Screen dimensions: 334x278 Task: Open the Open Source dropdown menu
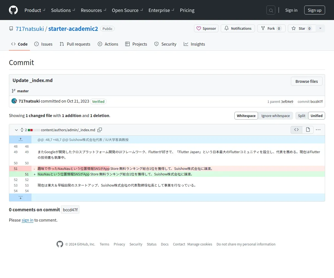pyautogui.click(x=127, y=10)
